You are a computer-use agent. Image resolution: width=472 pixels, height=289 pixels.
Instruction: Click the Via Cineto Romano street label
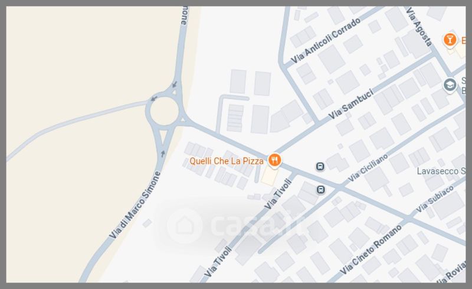(x=371, y=250)
